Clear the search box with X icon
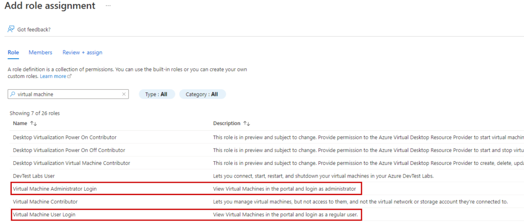The height and width of the screenshot is (224, 524). (x=124, y=94)
